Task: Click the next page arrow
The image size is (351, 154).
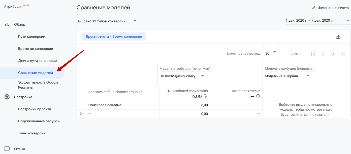Action: (x=333, y=54)
